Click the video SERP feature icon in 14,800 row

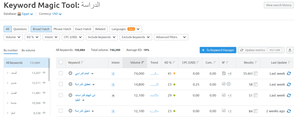228,84
